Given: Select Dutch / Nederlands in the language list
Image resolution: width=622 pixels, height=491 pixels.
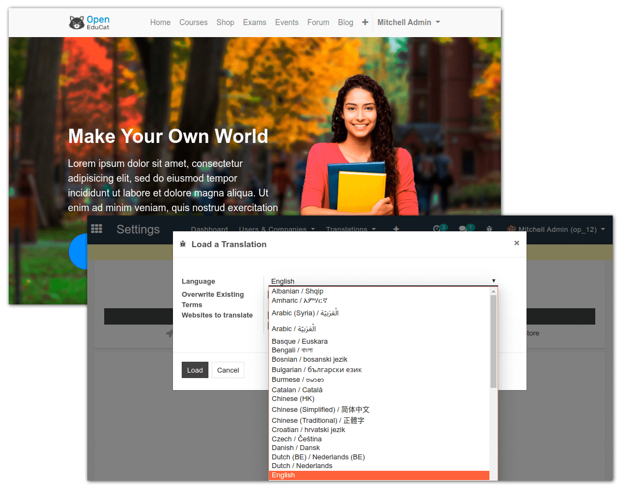Looking at the screenshot, I should [x=302, y=465].
